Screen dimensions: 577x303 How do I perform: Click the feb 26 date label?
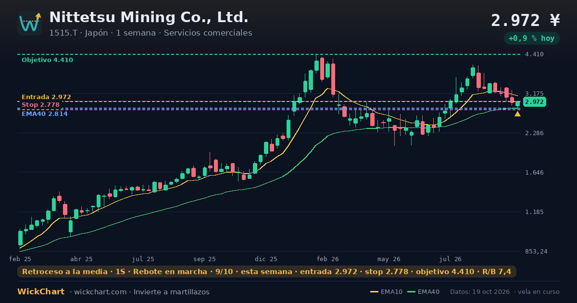[327, 259]
